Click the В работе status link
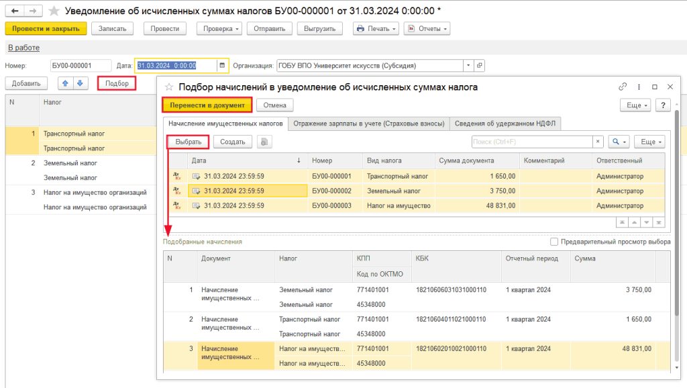Image resolution: width=687 pixels, height=388 pixels. point(23,48)
